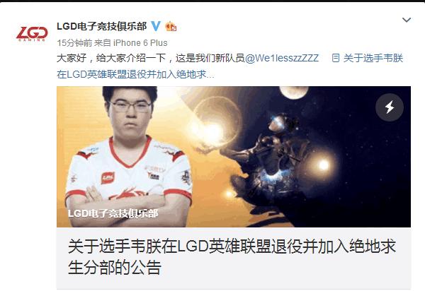Click the 关于选手韦朕 article link

[x=373, y=58]
